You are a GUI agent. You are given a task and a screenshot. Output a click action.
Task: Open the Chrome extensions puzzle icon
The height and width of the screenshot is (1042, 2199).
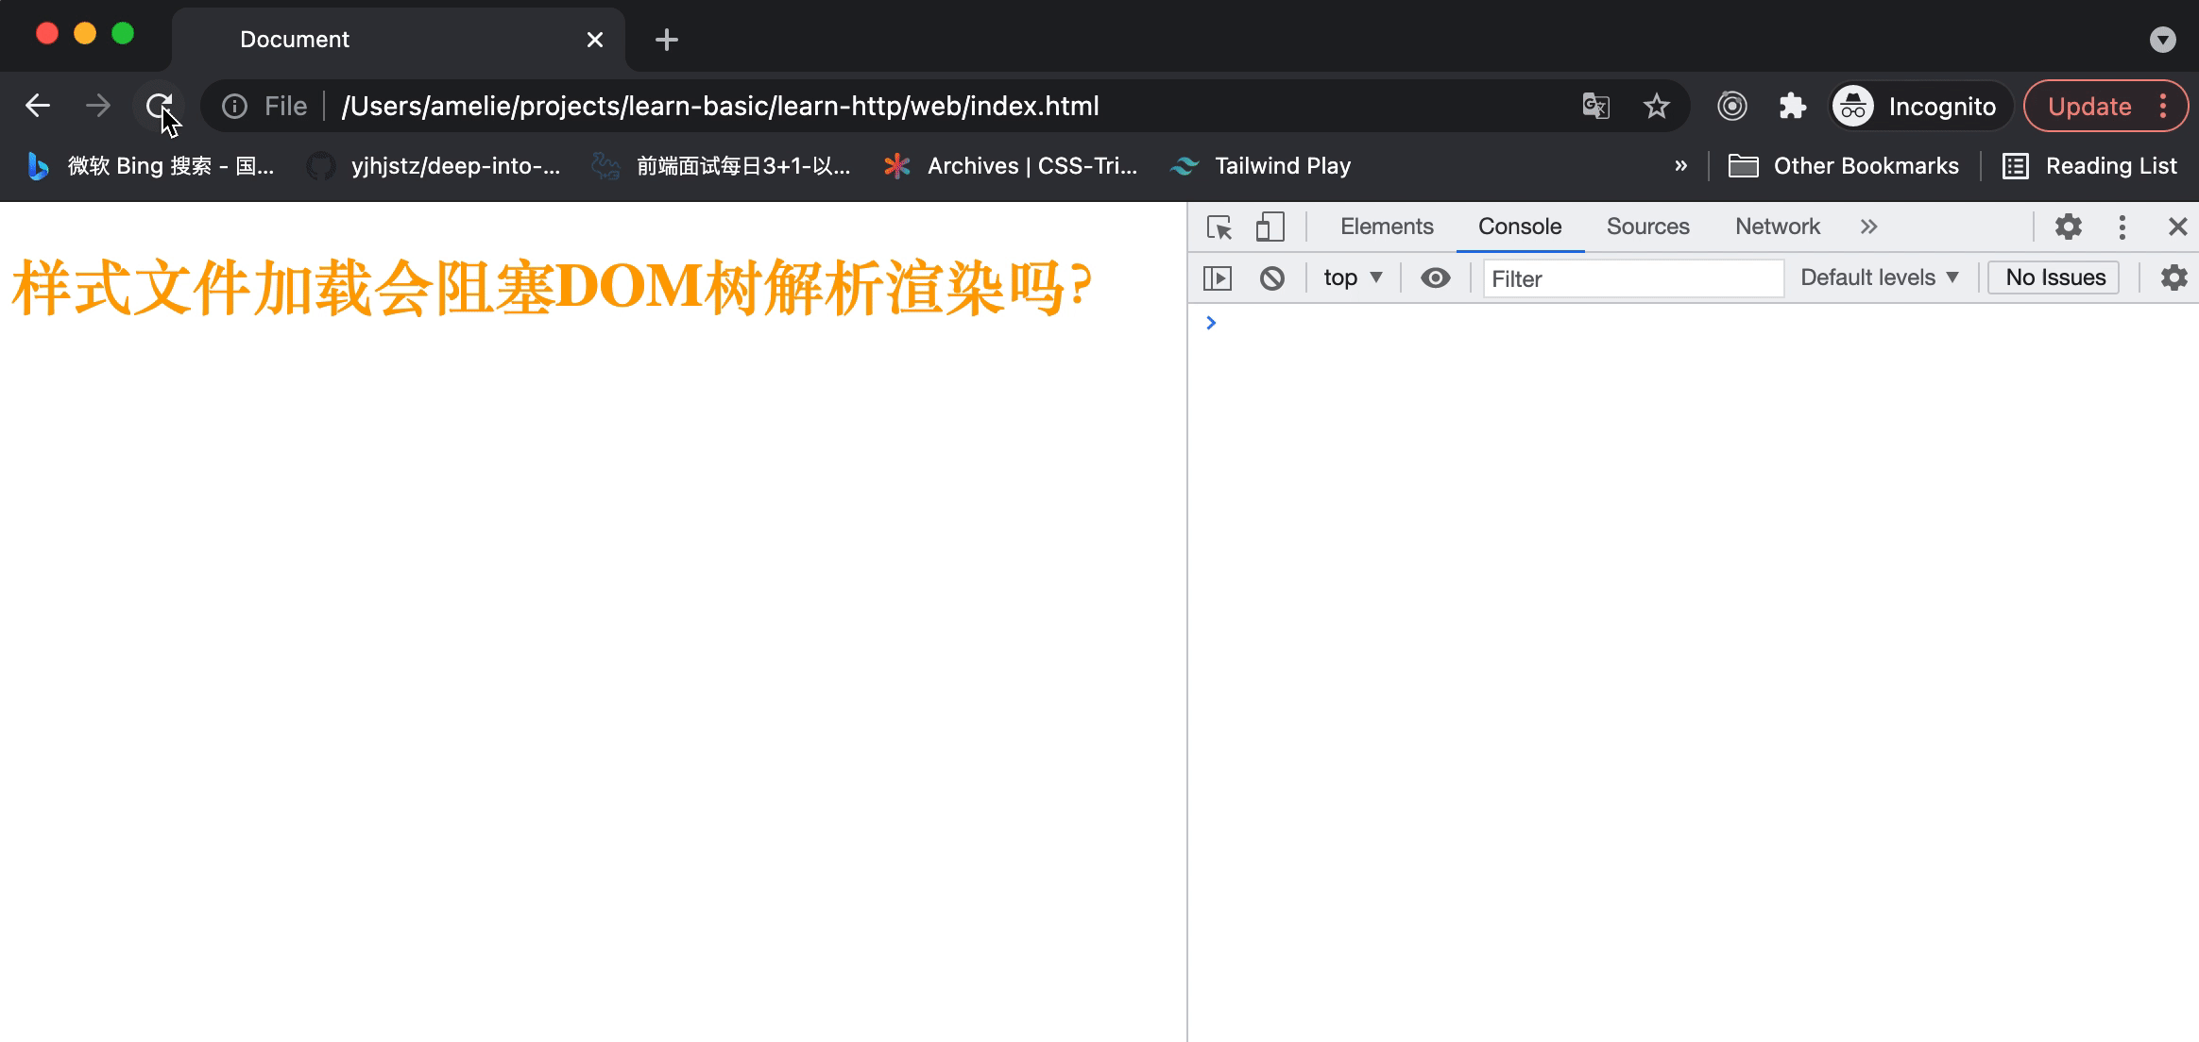tap(1792, 106)
